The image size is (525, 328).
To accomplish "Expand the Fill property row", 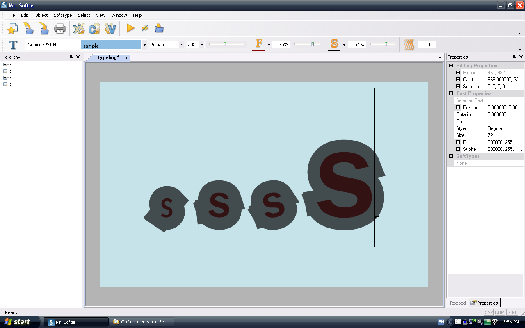I will [x=458, y=142].
